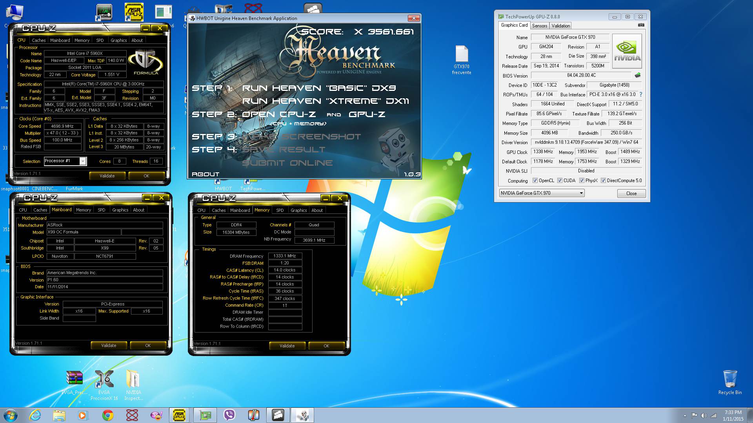Open volume control in system tray
This screenshot has width=753, height=423.
click(704, 416)
